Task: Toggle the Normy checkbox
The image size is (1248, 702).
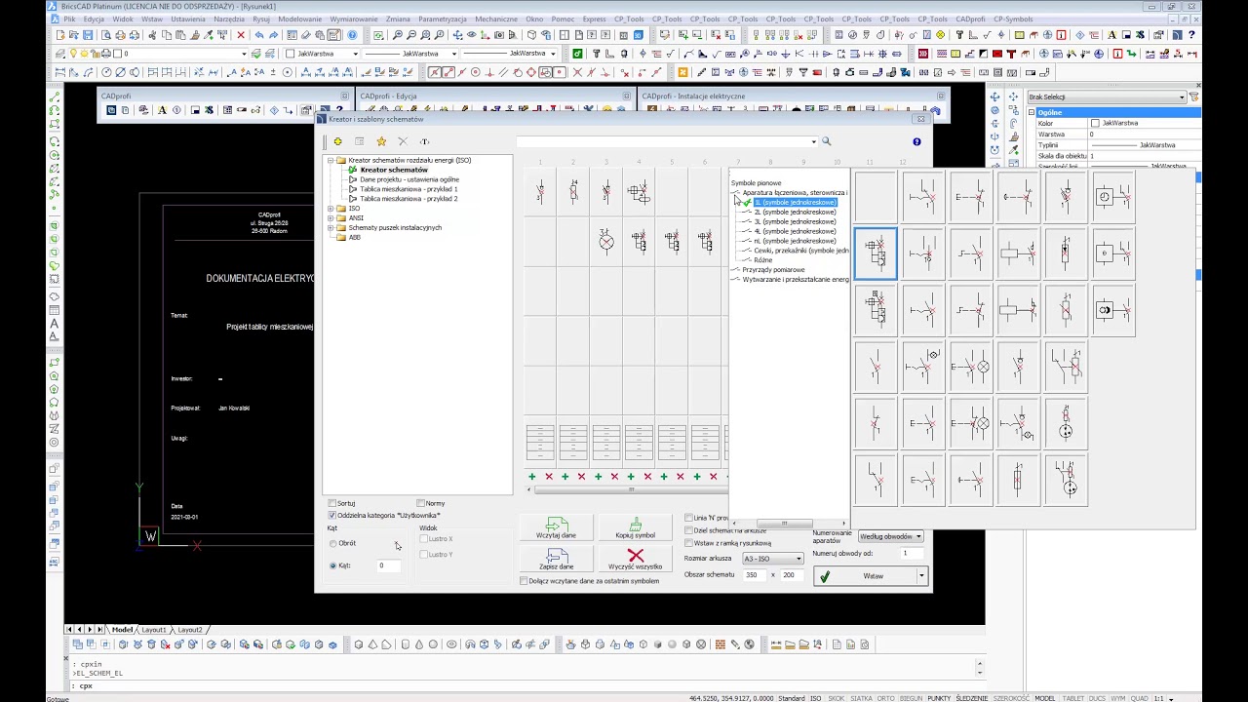Action: click(421, 503)
